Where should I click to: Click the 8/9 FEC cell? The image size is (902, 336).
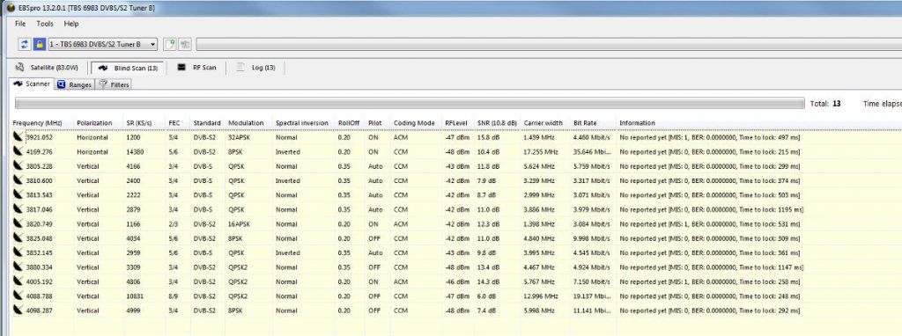[173, 296]
